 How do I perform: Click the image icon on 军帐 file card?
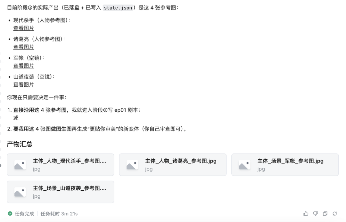[x=243, y=164]
